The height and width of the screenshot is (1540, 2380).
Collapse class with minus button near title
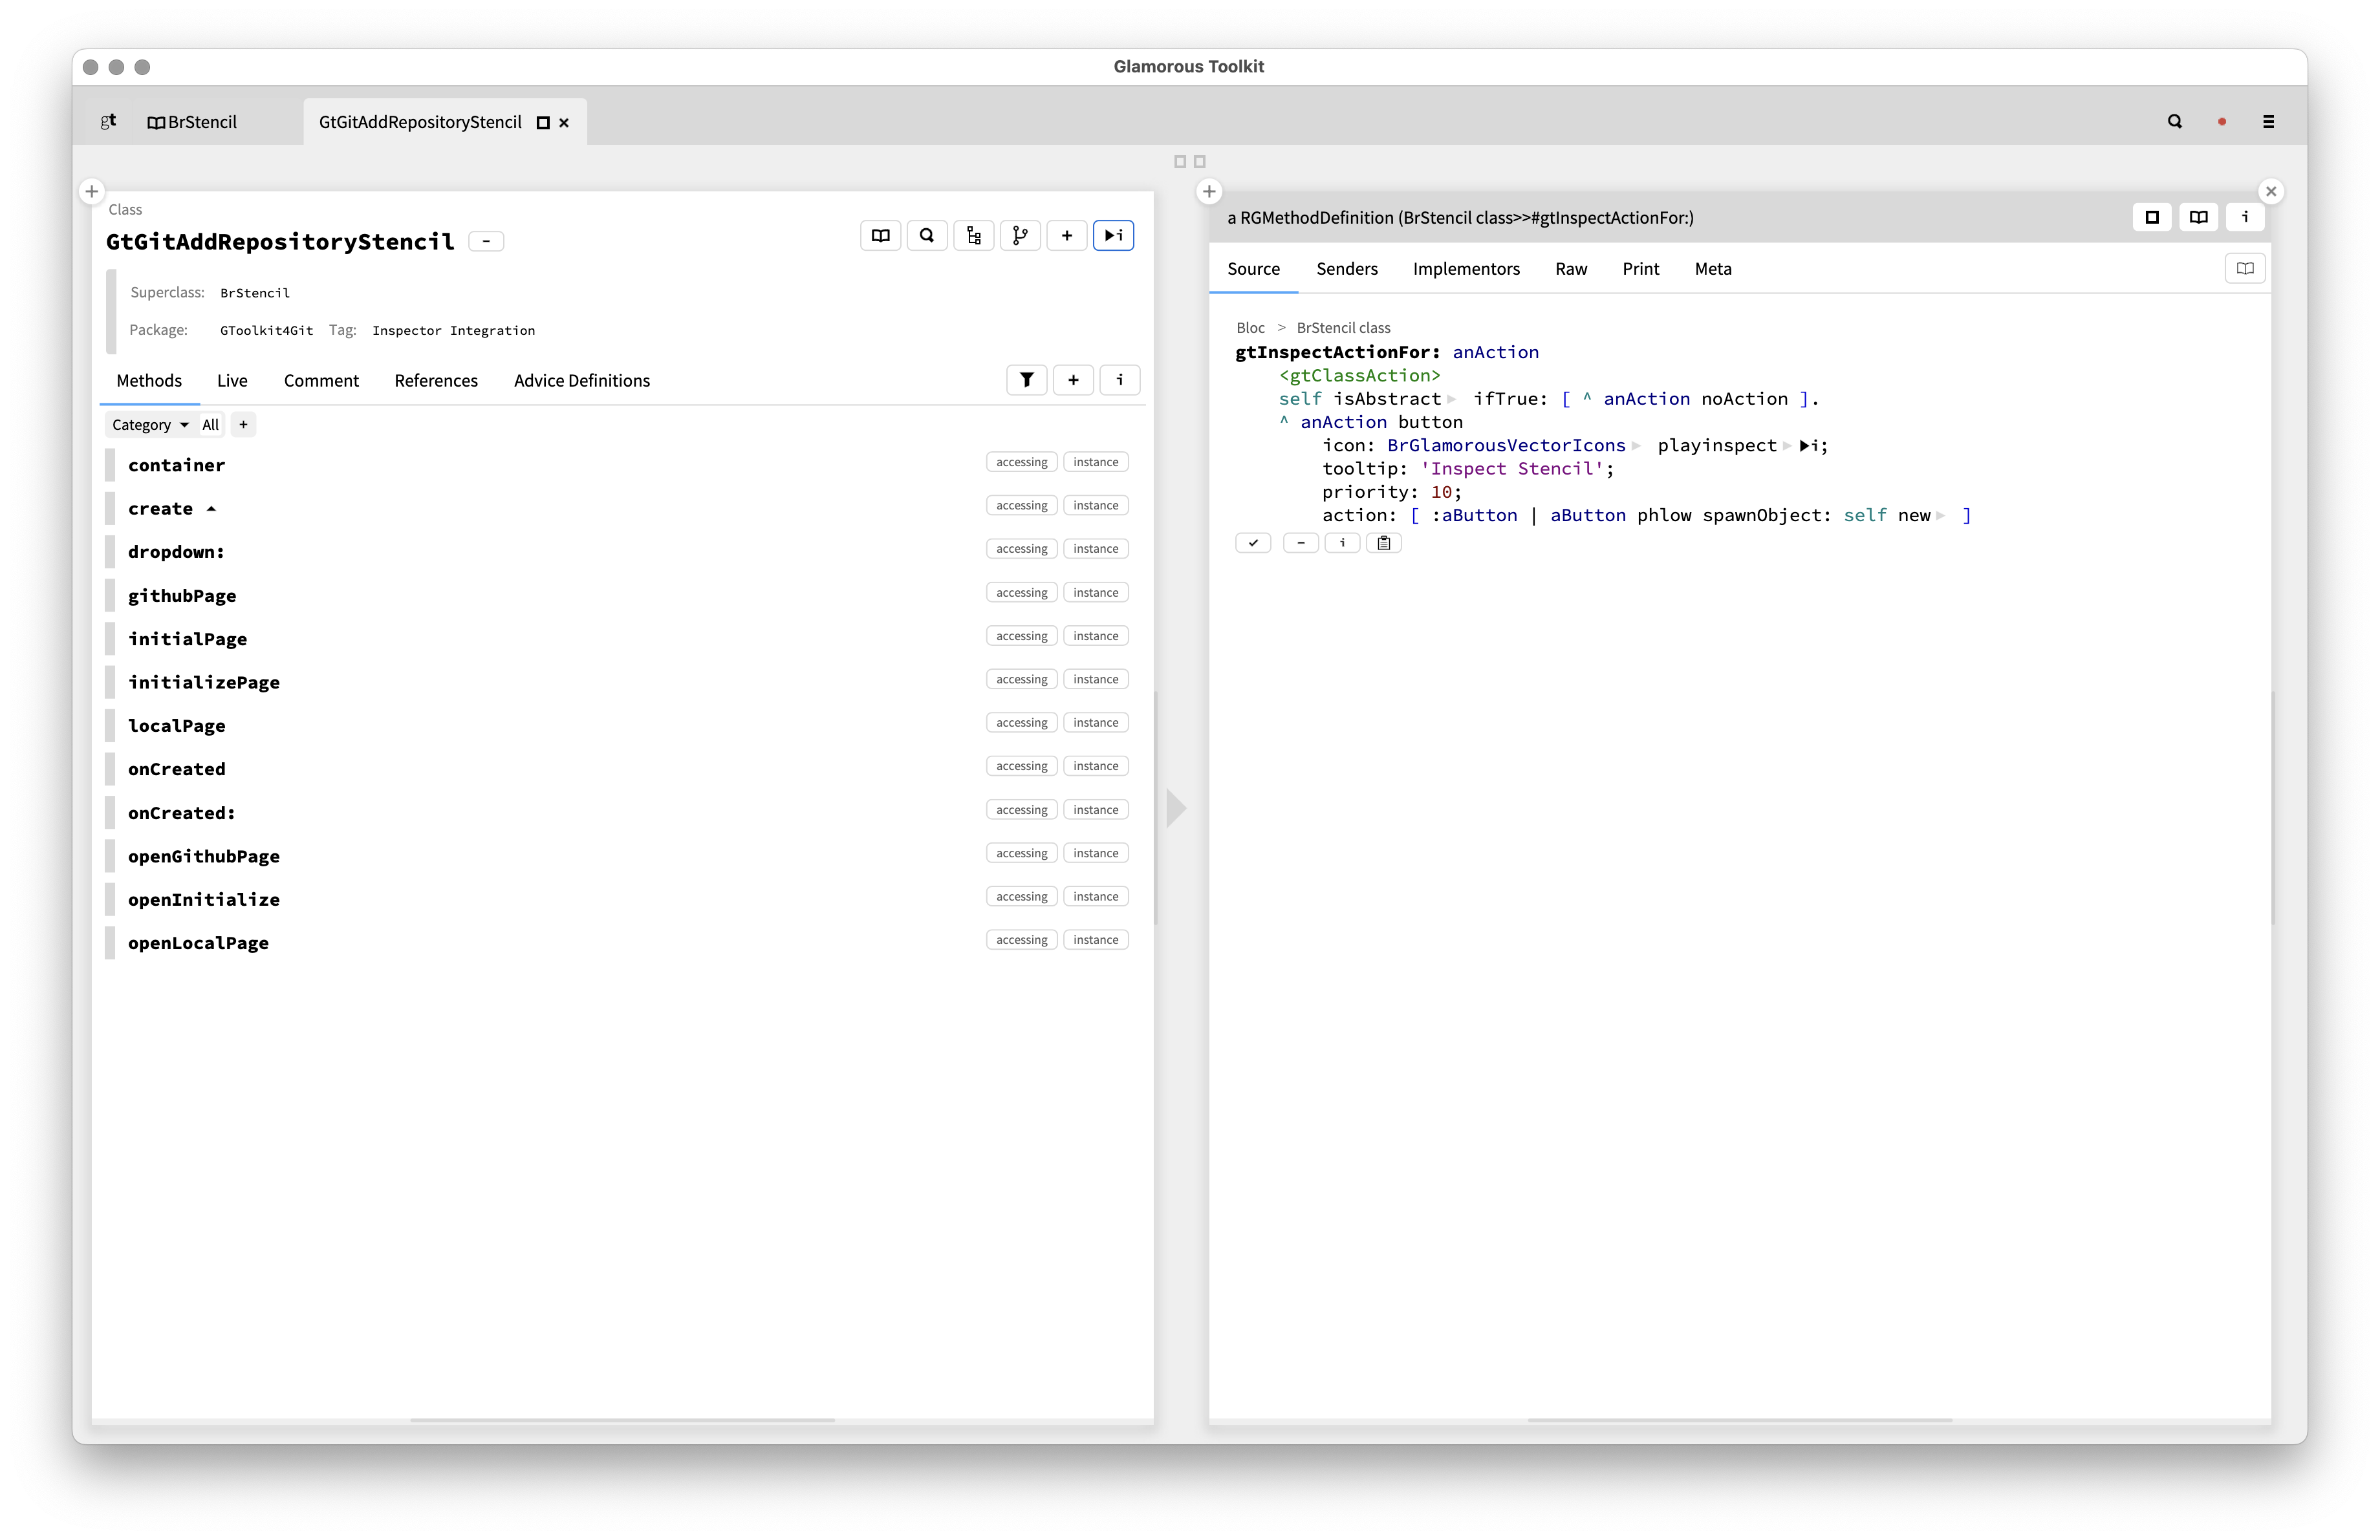pyautogui.click(x=486, y=242)
